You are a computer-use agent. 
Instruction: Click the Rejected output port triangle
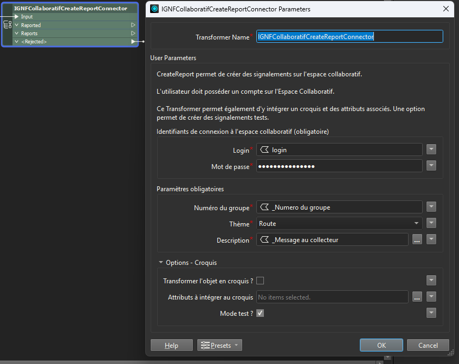(133, 42)
